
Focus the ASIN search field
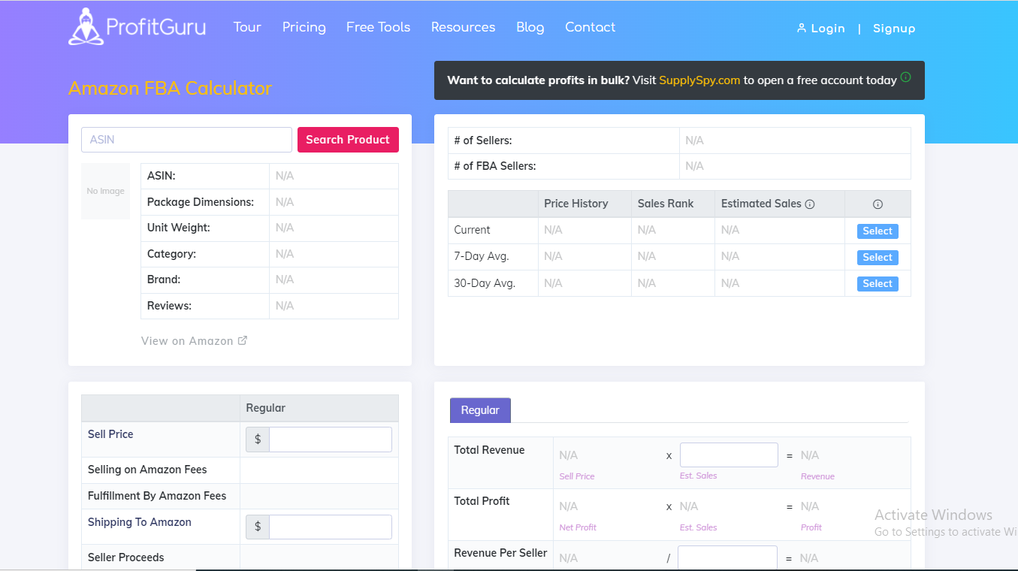pyautogui.click(x=186, y=140)
